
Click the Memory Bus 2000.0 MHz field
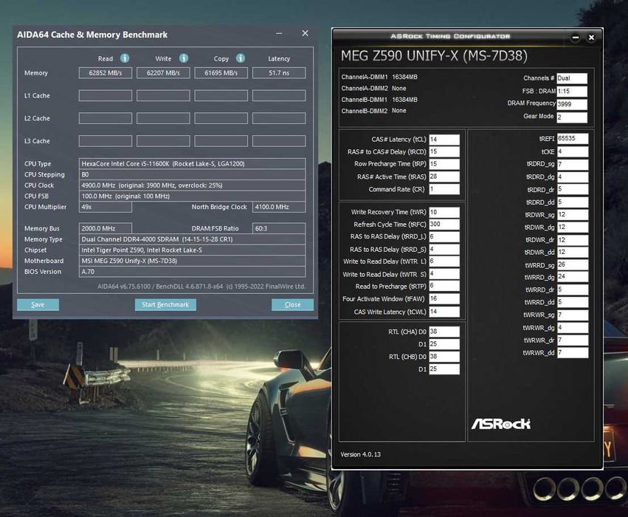pos(106,228)
